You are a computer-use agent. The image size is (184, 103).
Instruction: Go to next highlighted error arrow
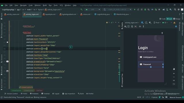coord(118,22)
